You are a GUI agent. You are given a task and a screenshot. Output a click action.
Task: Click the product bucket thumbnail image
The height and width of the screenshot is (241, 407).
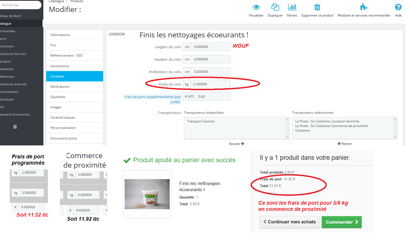tap(147, 194)
